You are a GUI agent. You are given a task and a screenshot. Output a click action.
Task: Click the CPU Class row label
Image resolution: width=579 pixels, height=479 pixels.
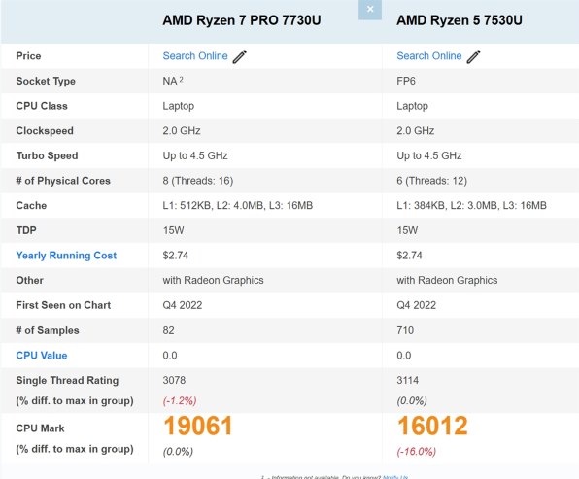42,106
